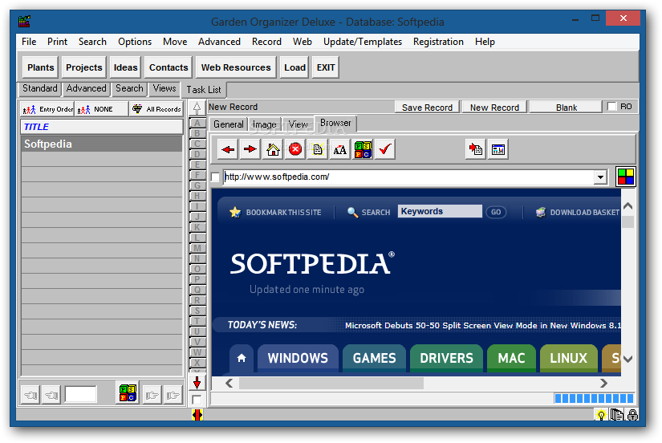
Task: Click the red down arrow below alphabet index
Action: [197, 383]
